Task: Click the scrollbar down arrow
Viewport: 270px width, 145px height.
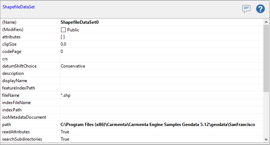Action: click(266, 139)
